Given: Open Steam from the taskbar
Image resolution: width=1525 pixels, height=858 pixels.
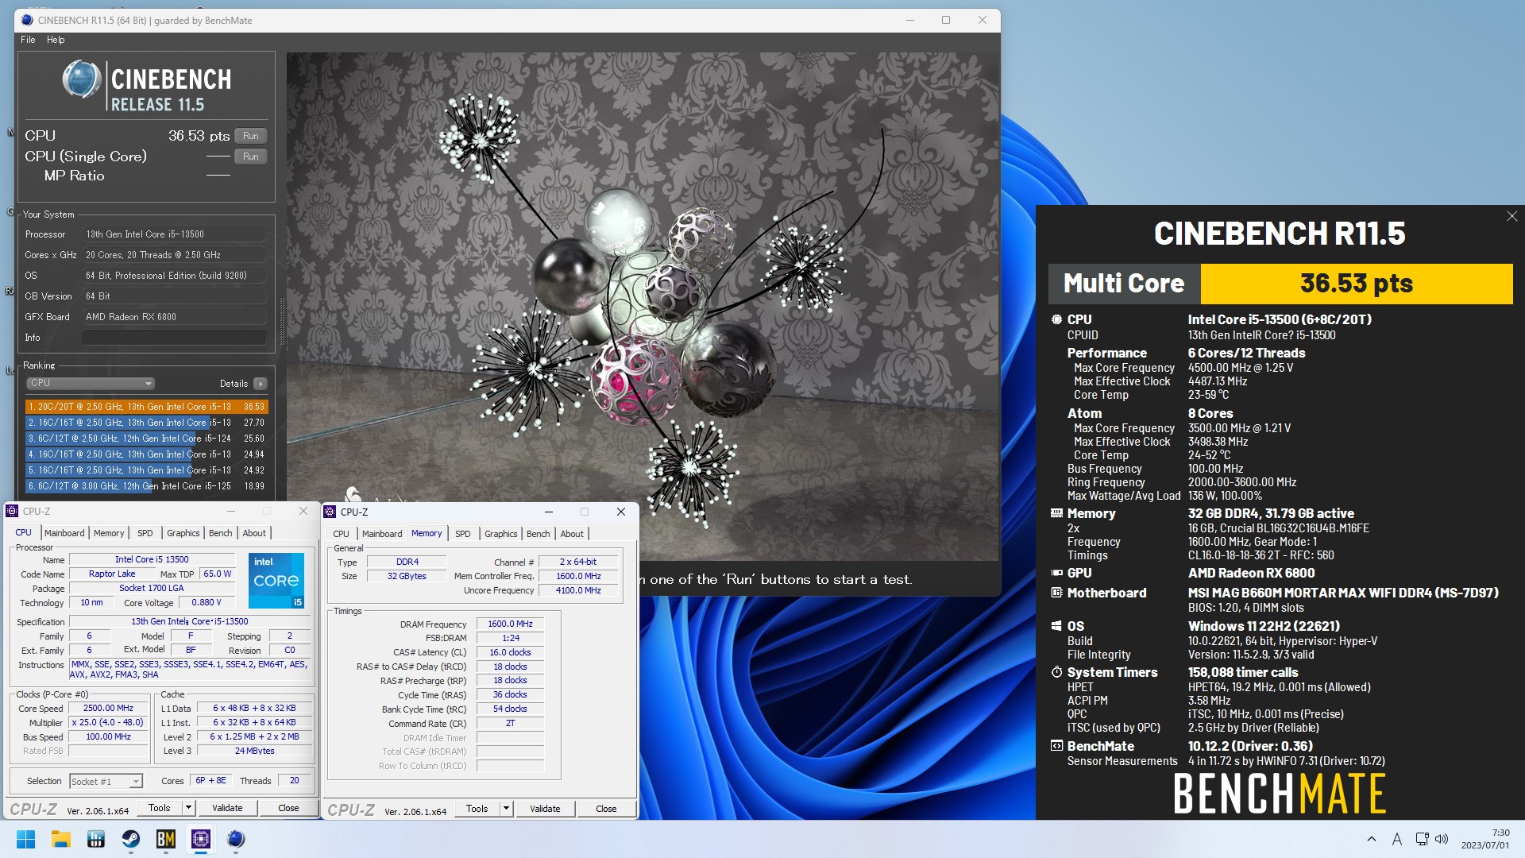Looking at the screenshot, I should [x=130, y=839].
